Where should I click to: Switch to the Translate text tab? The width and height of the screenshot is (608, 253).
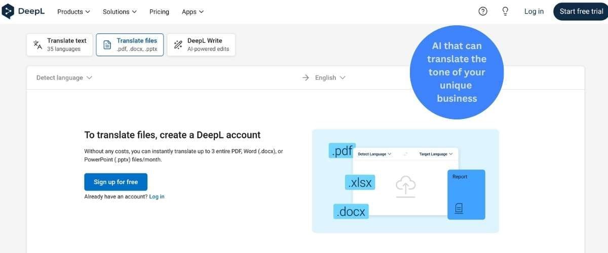[x=60, y=45]
